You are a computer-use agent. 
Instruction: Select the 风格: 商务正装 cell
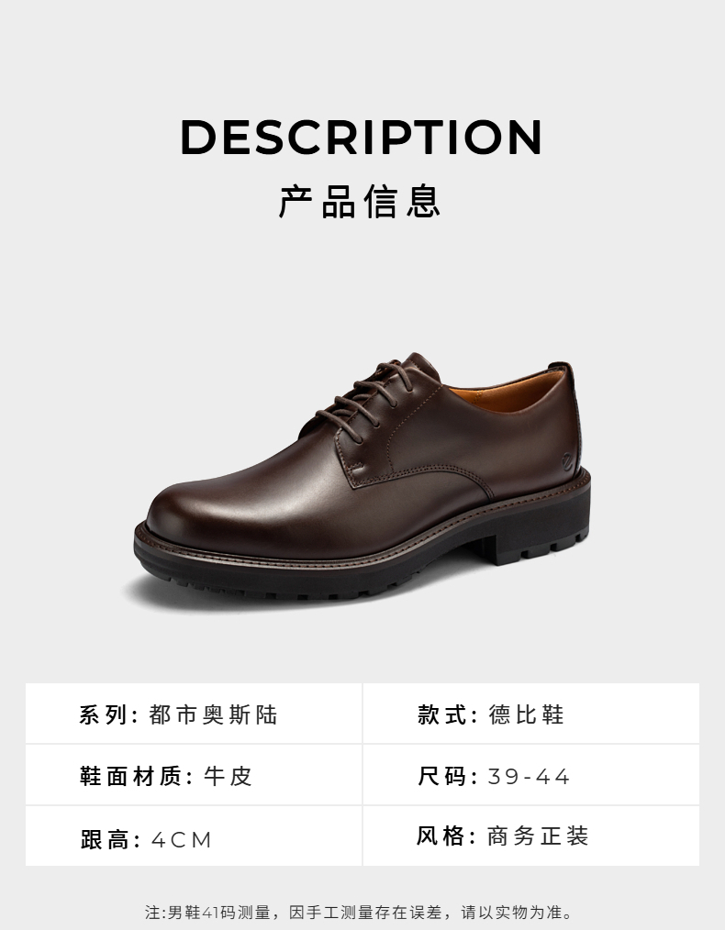(x=531, y=836)
